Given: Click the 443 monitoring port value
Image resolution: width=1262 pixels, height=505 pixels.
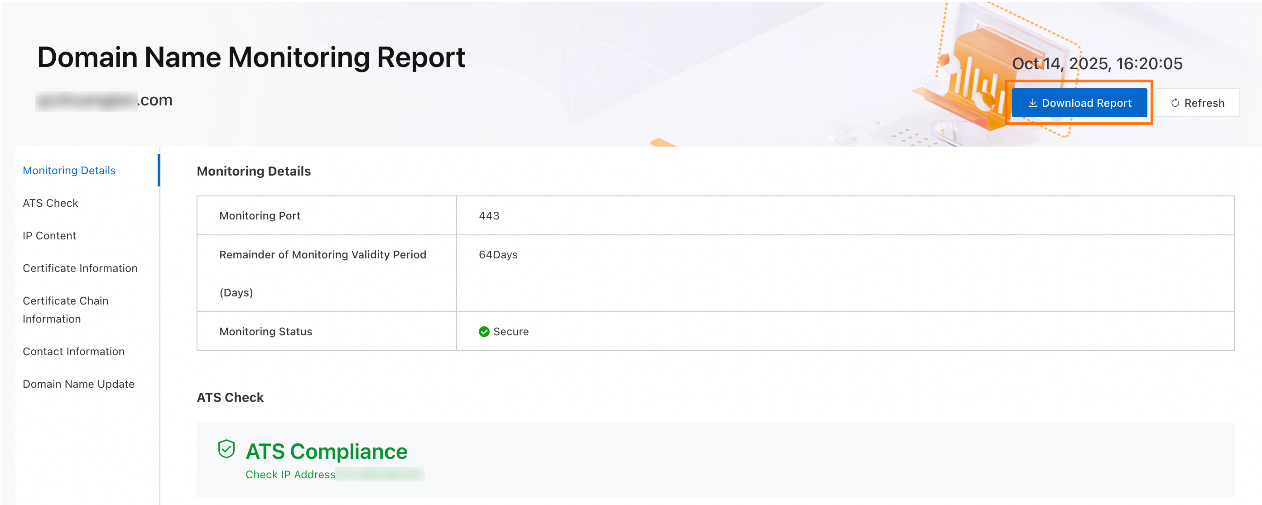Looking at the screenshot, I should pyautogui.click(x=489, y=215).
